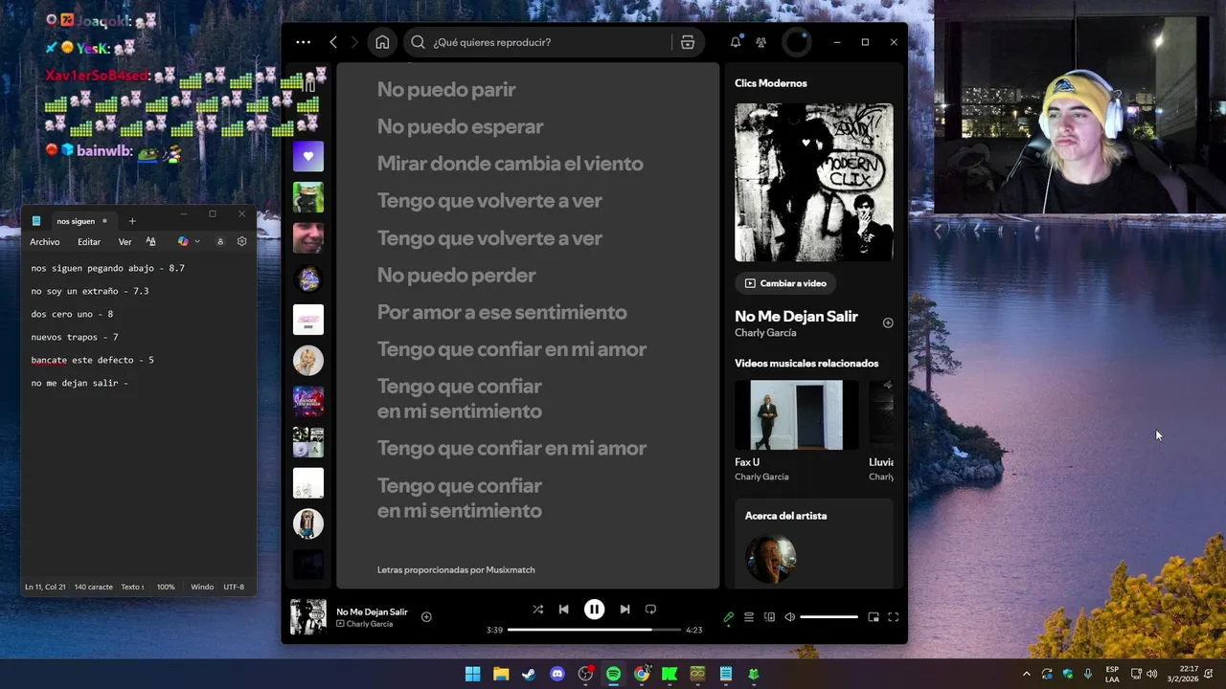Viewport: 1226px width, 689px height.
Task: Open the Ver menu in Notepad
Action: click(x=125, y=242)
